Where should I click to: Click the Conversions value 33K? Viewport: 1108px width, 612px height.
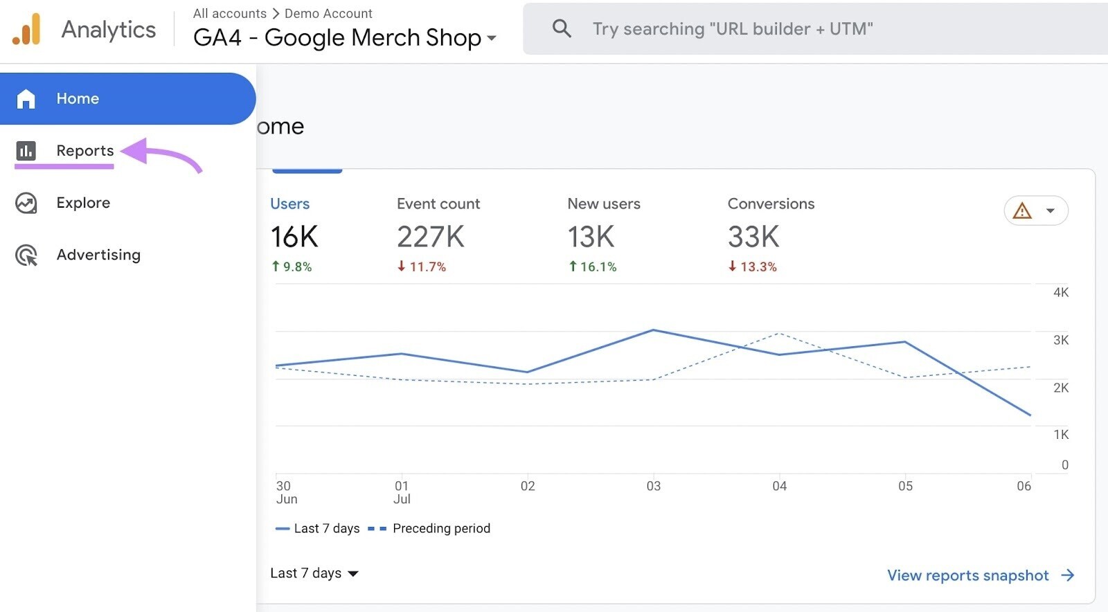click(x=753, y=237)
